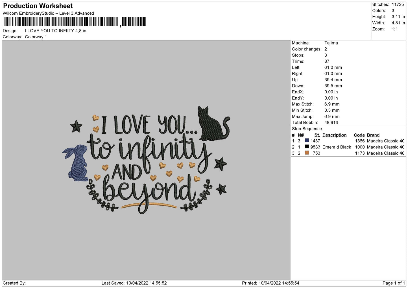
Task: Click the orange color swatch for thread 753
Action: (307, 153)
